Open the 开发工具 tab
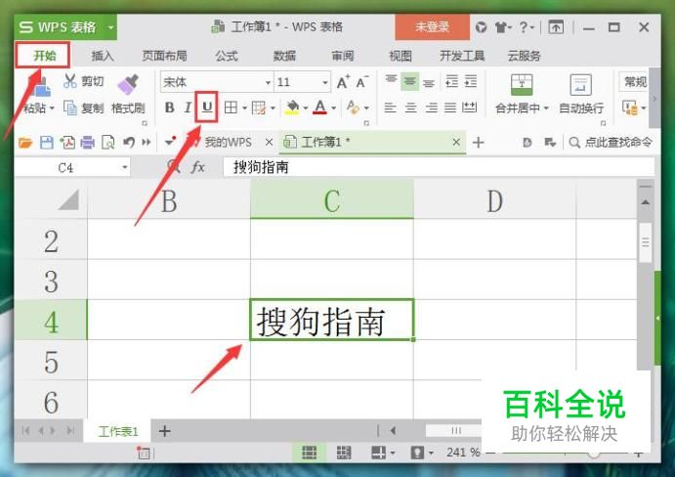Screen dimensions: 675x477 [462, 56]
